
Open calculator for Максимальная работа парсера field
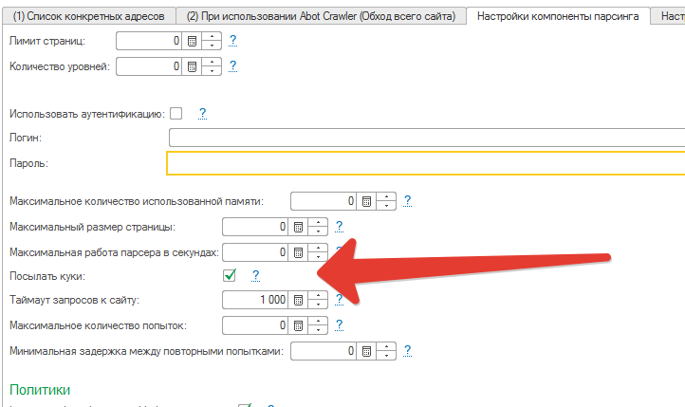coord(297,252)
